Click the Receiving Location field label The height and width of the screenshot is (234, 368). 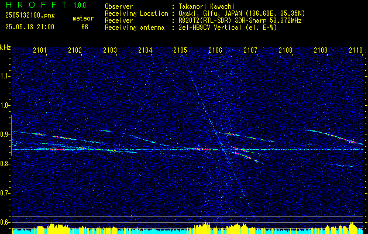(x=136, y=13)
